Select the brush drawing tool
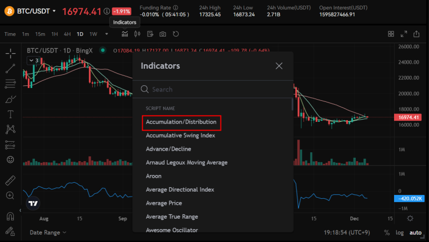The image size is (429, 242). pos(11,99)
